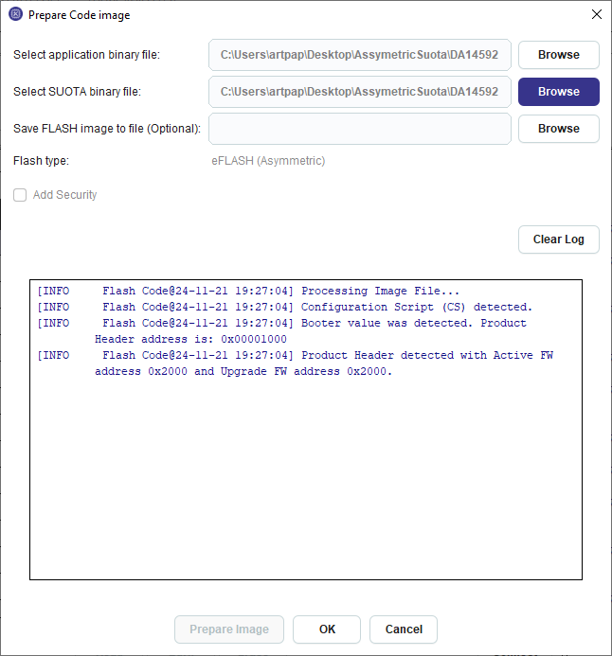Screen dimensions: 612x656
Task: Close the Prepare Code image dialog
Action: coord(596,15)
